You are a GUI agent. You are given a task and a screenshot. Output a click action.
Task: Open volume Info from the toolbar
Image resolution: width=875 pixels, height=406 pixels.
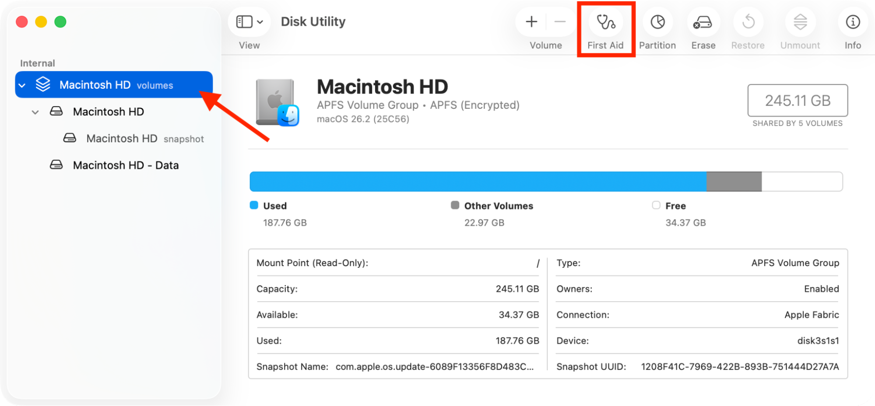(x=852, y=22)
